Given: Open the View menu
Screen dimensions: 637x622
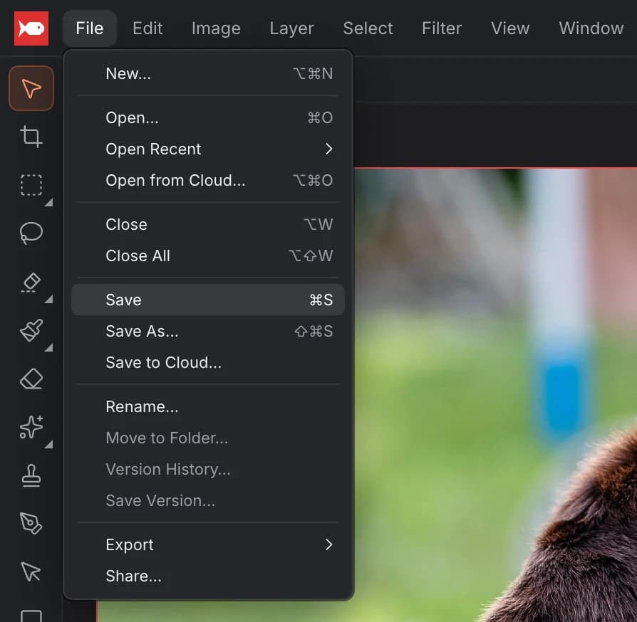Looking at the screenshot, I should point(510,28).
